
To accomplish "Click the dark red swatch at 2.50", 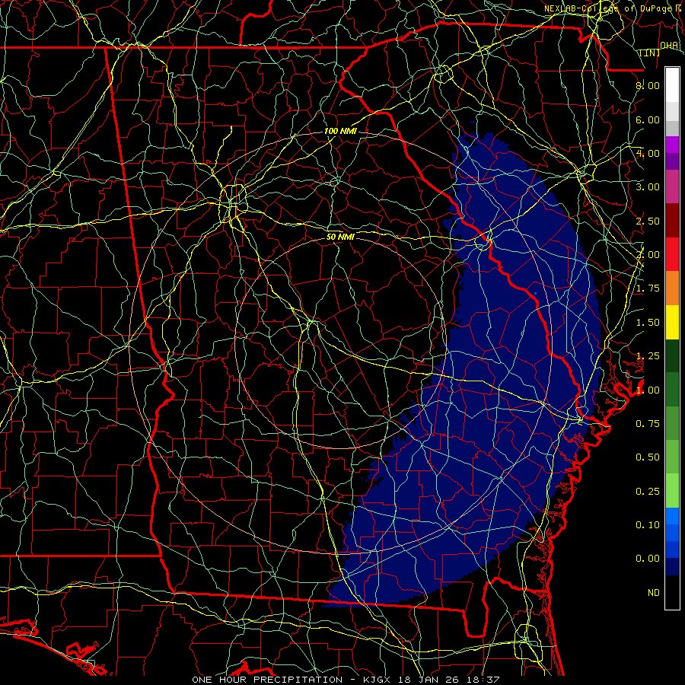I will pyautogui.click(x=672, y=221).
